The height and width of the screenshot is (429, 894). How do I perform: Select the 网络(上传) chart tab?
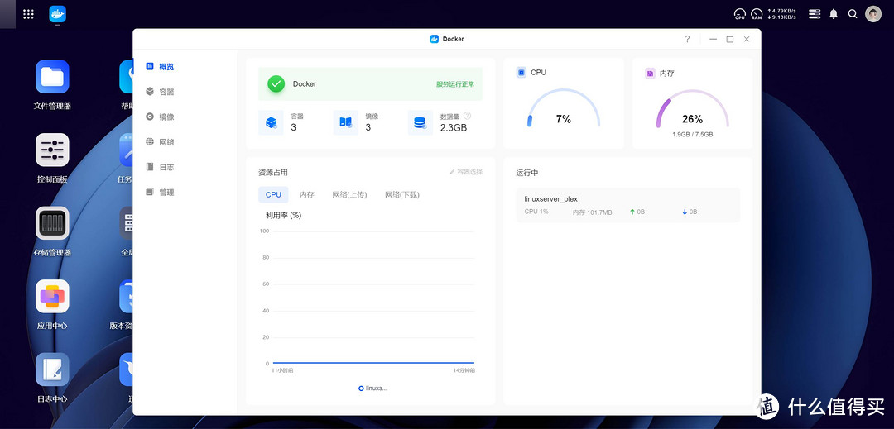(348, 194)
